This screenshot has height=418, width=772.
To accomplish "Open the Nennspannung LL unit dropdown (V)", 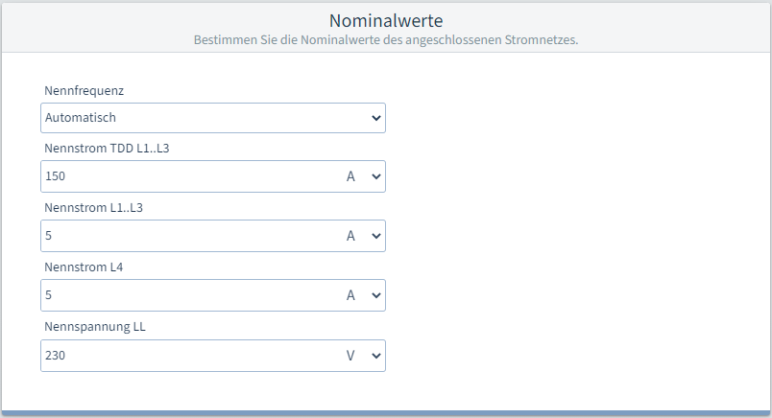I will point(361,355).
